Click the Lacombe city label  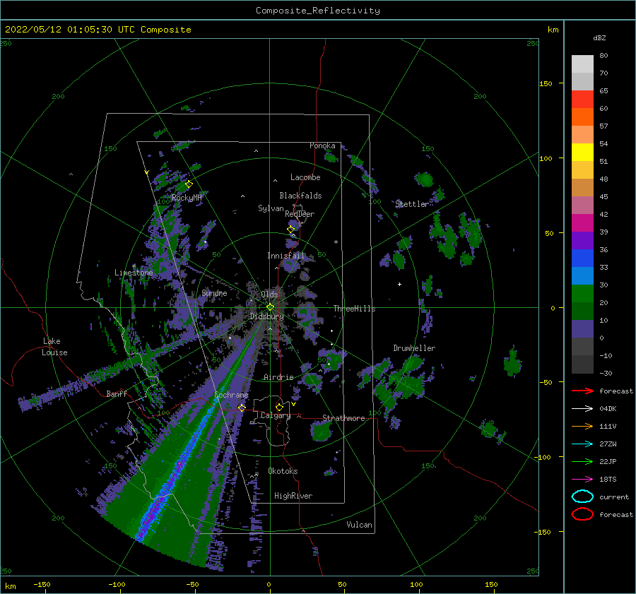point(305,177)
